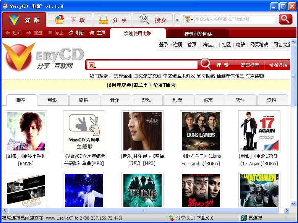Click the 高级搜索 advanced search button

(250, 65)
